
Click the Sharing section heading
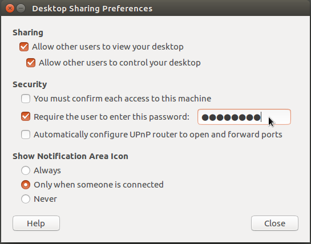[28, 33]
